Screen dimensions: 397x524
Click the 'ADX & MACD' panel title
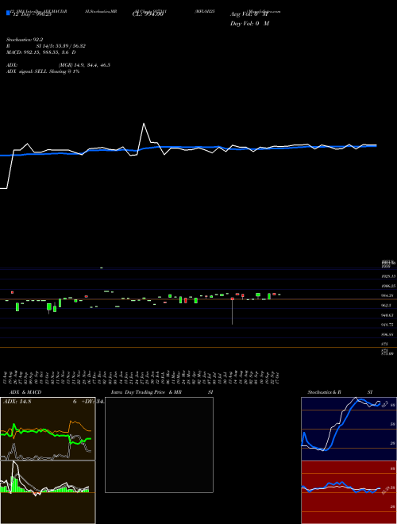tap(24, 392)
